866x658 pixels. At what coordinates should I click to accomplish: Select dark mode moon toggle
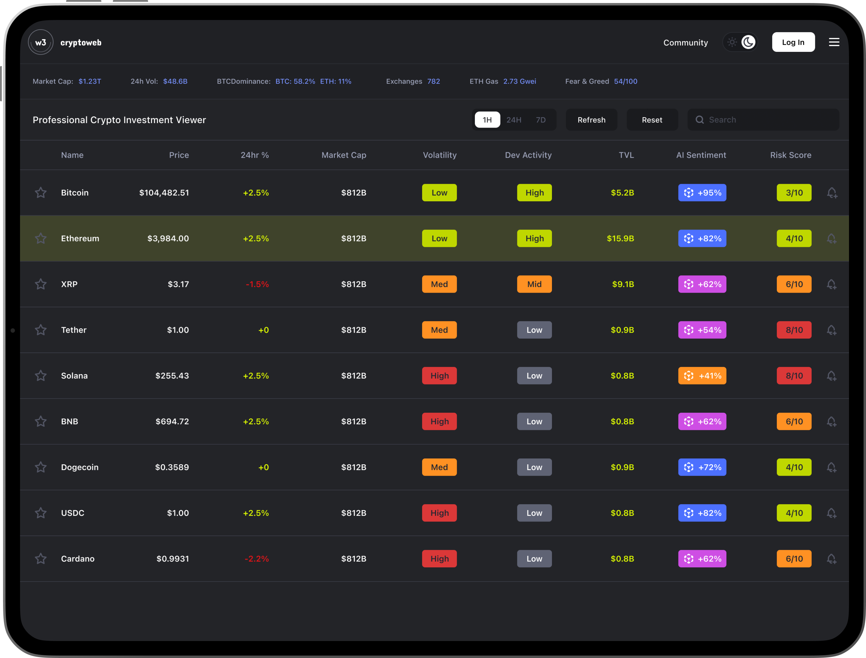click(x=748, y=42)
